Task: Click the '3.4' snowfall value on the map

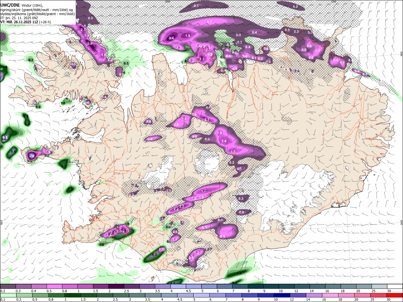Action: [171, 38]
